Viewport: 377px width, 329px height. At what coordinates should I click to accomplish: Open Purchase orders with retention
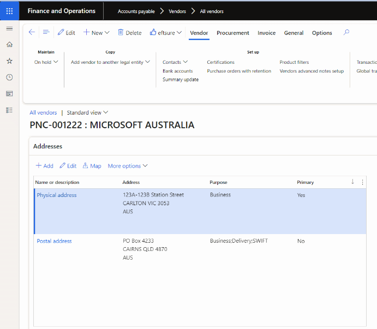click(239, 71)
